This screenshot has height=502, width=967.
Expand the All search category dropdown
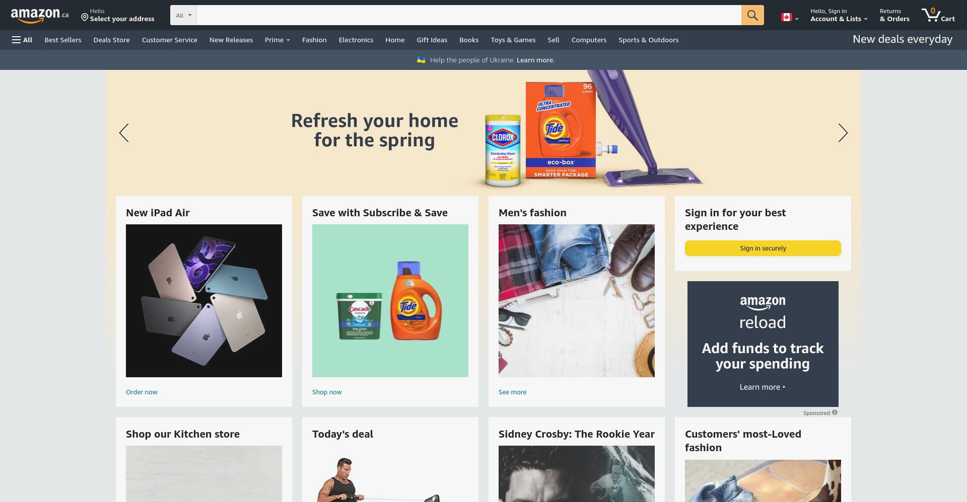[183, 15]
